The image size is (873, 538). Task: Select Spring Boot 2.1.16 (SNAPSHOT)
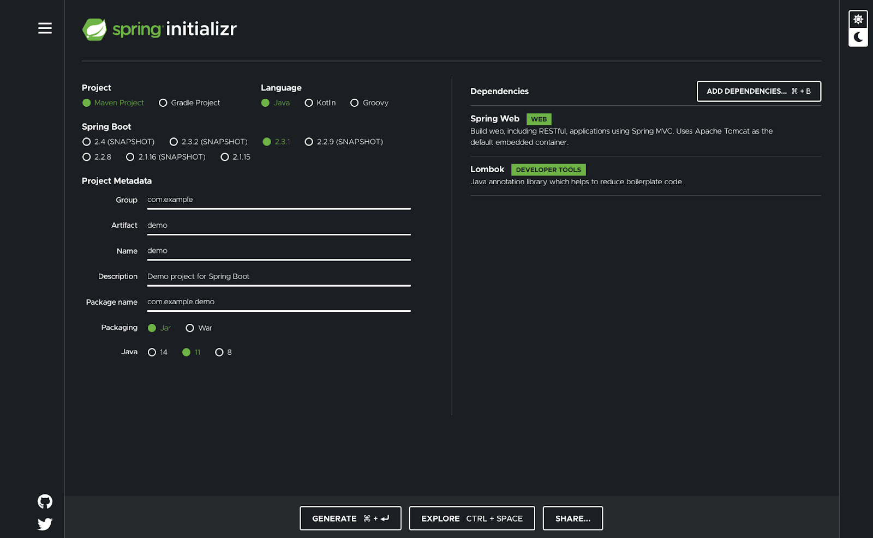(166, 157)
